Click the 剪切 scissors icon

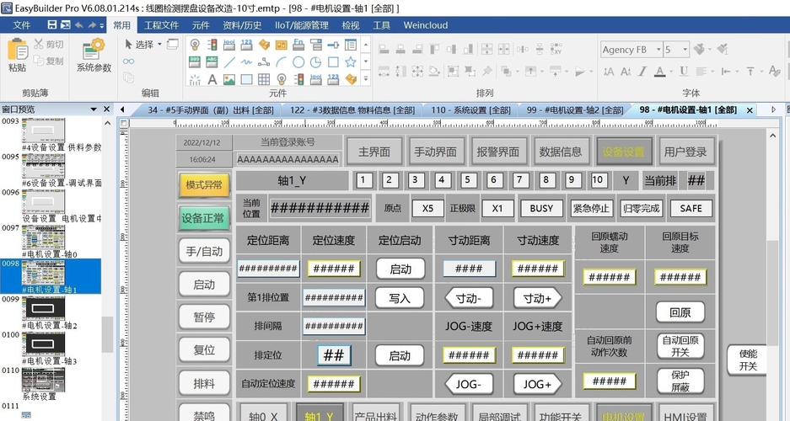(39, 45)
